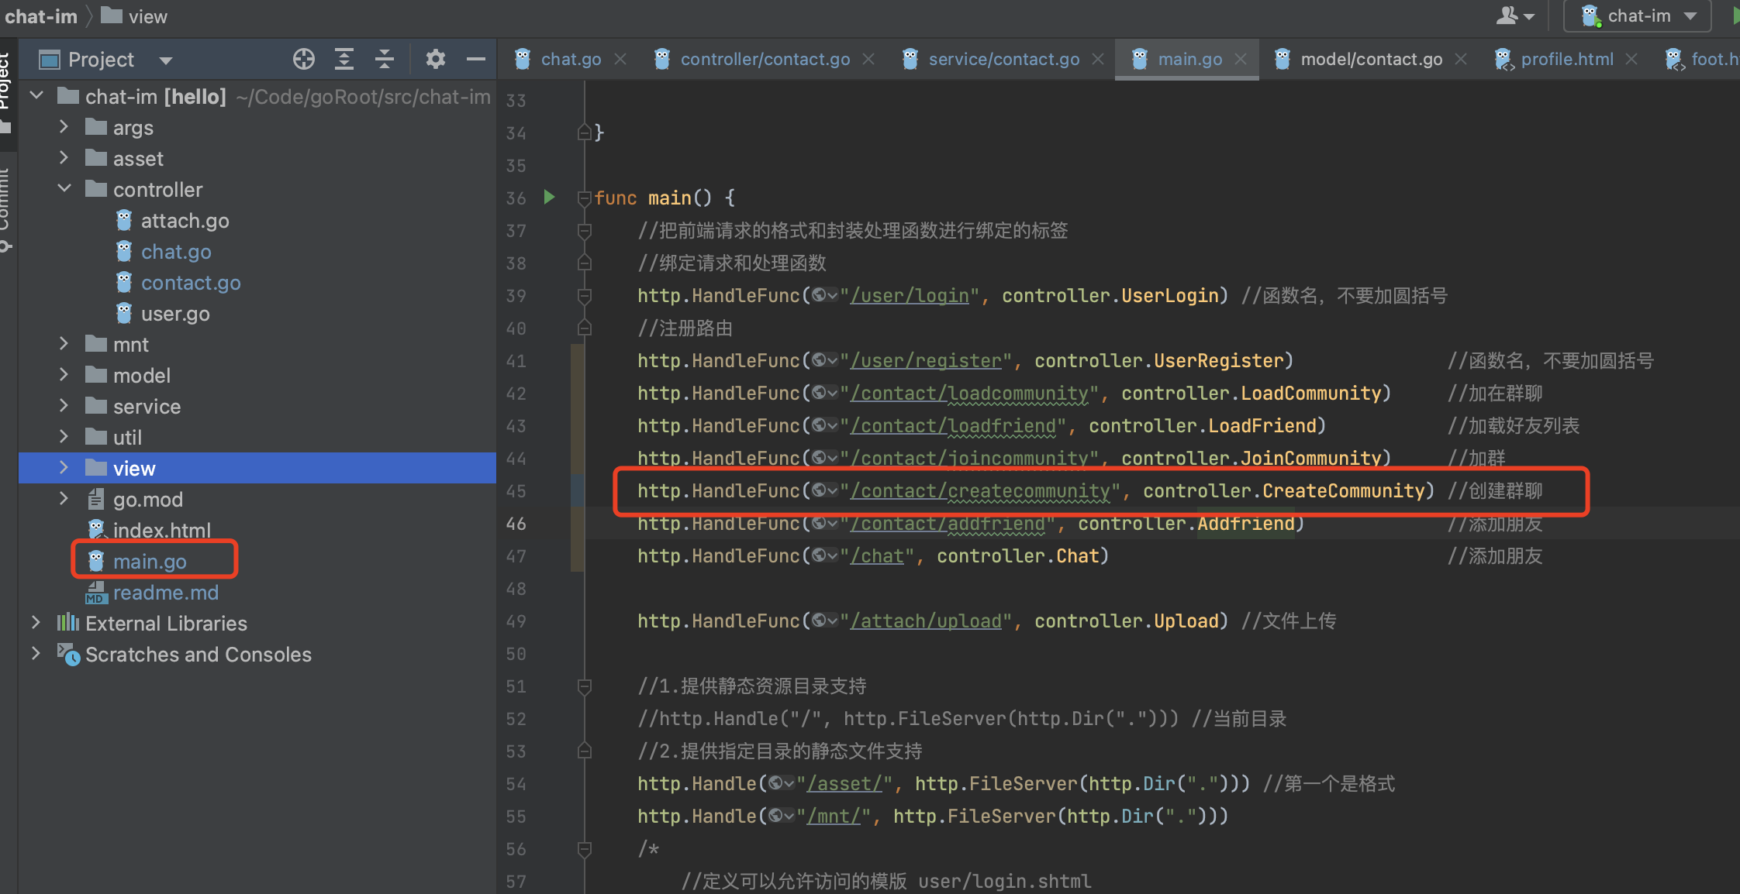Expand the args folder in the tree
This screenshot has height=894, width=1740.
click(x=64, y=126)
